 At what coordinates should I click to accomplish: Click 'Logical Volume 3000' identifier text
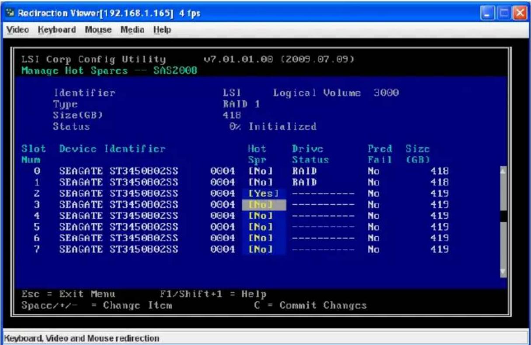click(336, 93)
